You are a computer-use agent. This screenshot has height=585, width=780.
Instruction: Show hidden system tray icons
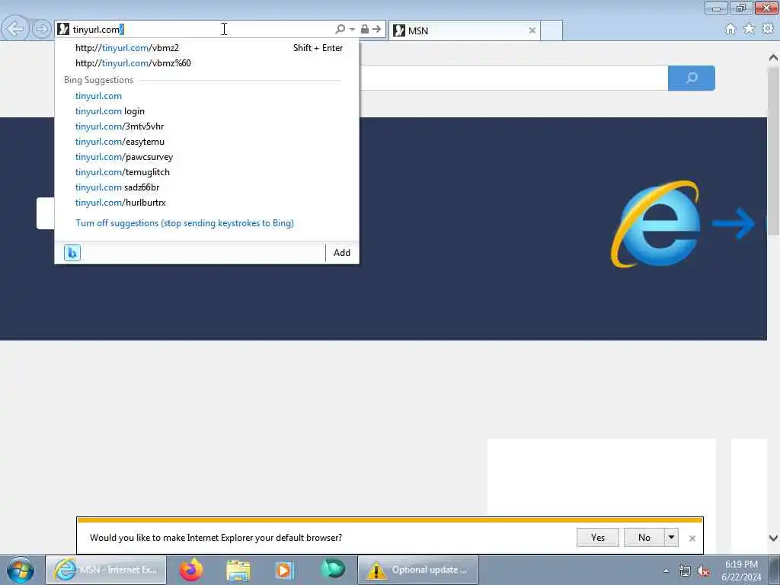(x=666, y=571)
